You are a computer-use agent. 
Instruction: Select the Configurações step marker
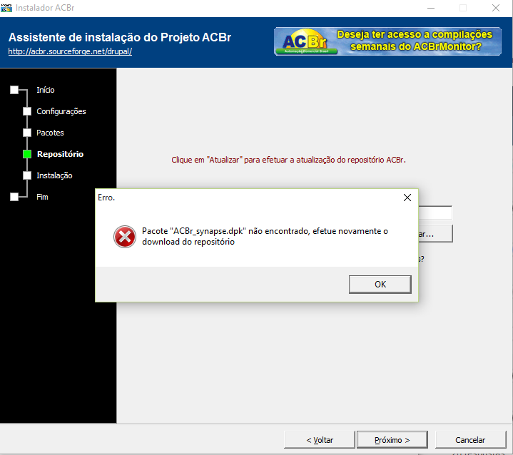coord(27,111)
